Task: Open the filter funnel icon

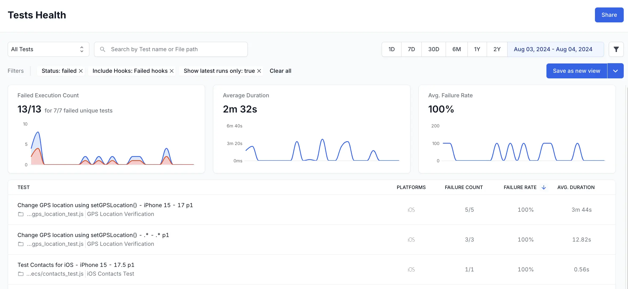Action: point(616,49)
